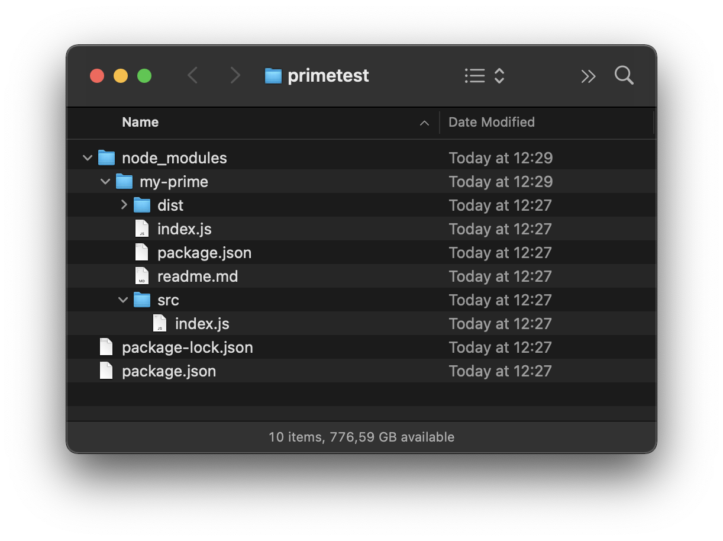The width and height of the screenshot is (723, 541).
Task: Select the package-lock.json file
Action: [x=187, y=347]
